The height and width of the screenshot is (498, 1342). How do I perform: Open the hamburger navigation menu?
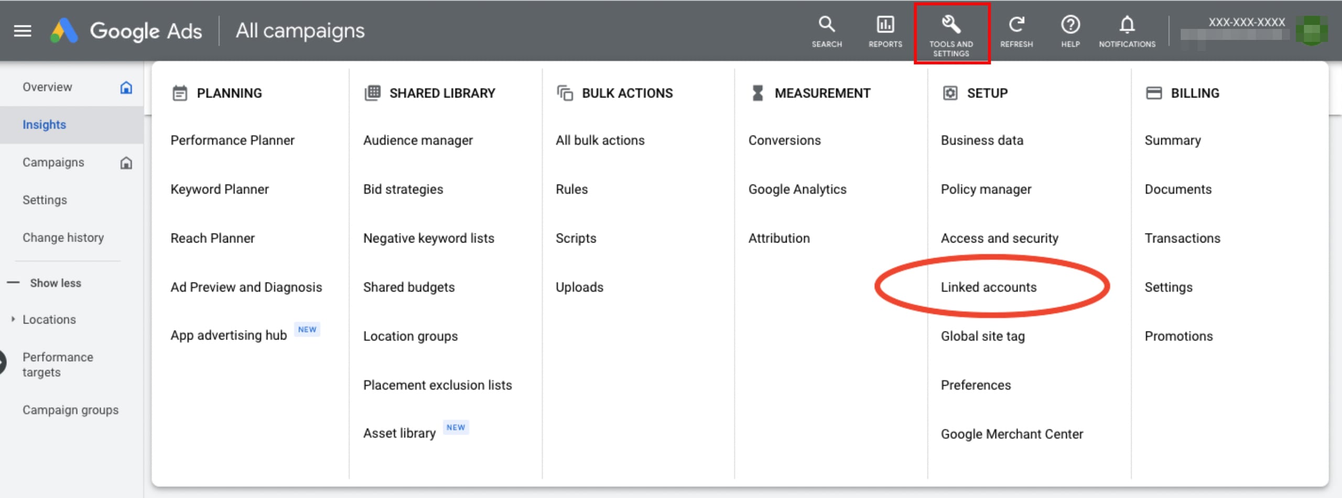[22, 30]
